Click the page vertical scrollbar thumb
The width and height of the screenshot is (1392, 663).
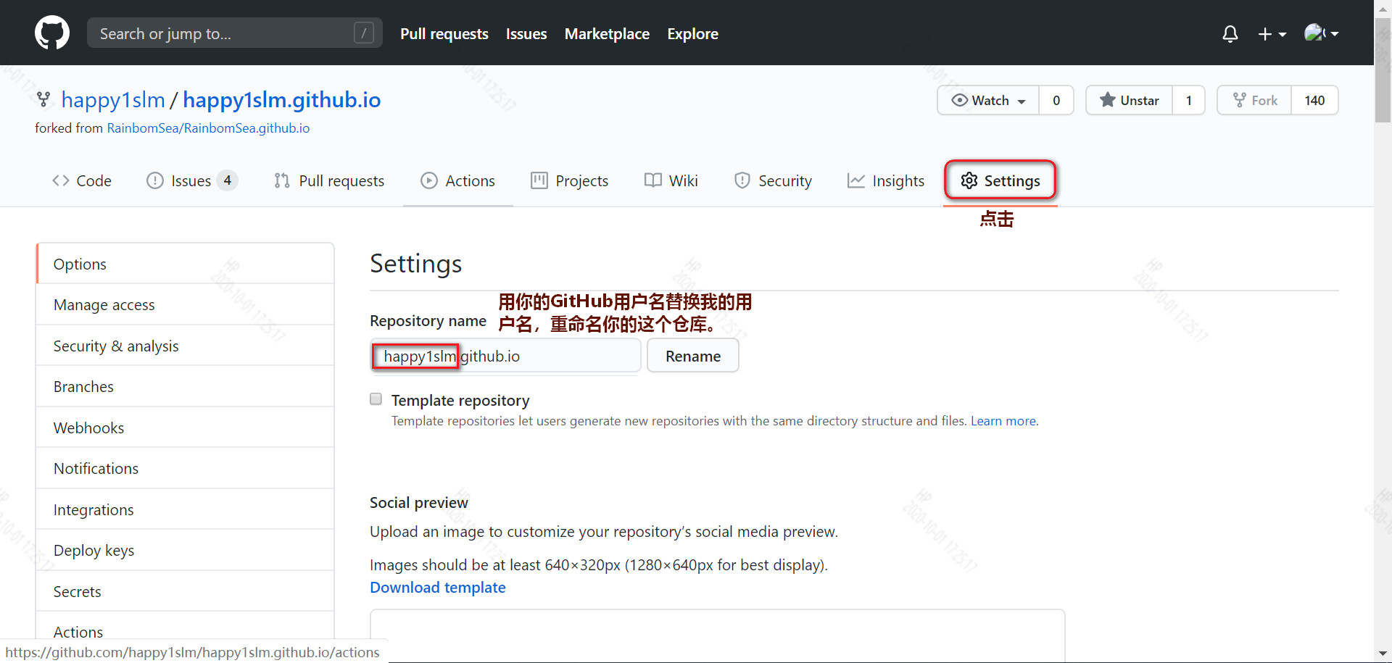coord(1383,70)
